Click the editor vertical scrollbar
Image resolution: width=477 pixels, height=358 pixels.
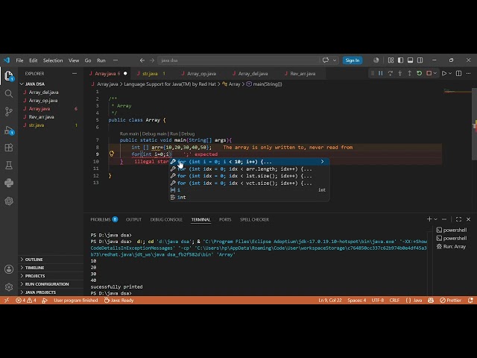click(474, 124)
